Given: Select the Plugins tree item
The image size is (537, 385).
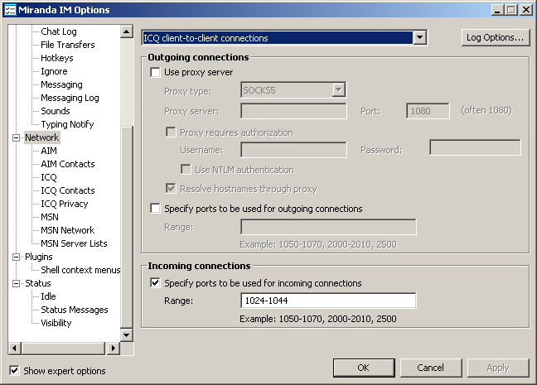Looking at the screenshot, I should (39, 257).
